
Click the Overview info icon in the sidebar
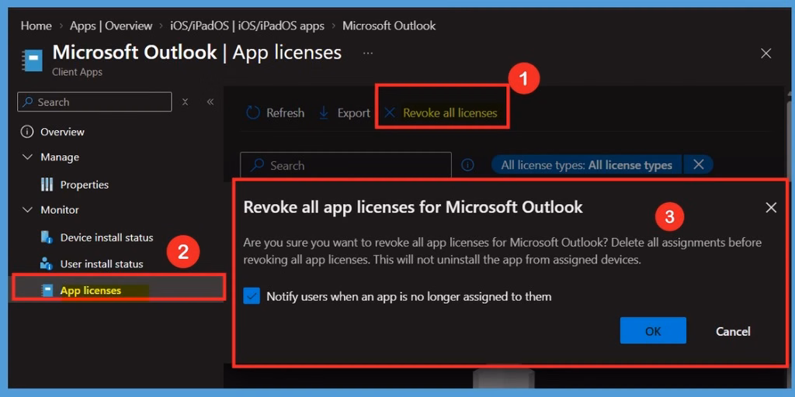click(26, 132)
